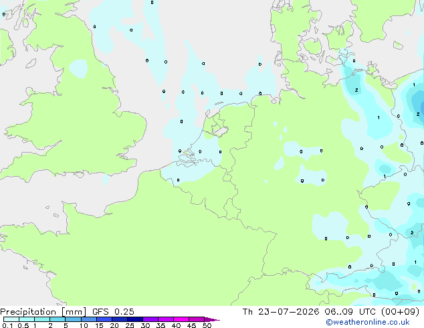Pick the 25–30 mm legend color swatch
The image size is (424, 328).
[135, 319]
